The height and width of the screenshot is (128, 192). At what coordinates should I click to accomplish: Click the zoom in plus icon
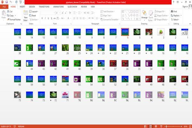pos(181,126)
